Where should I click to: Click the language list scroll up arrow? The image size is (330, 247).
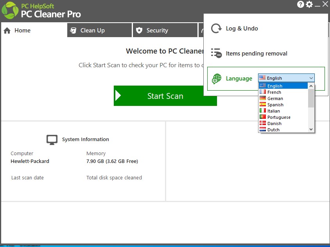coord(311,86)
